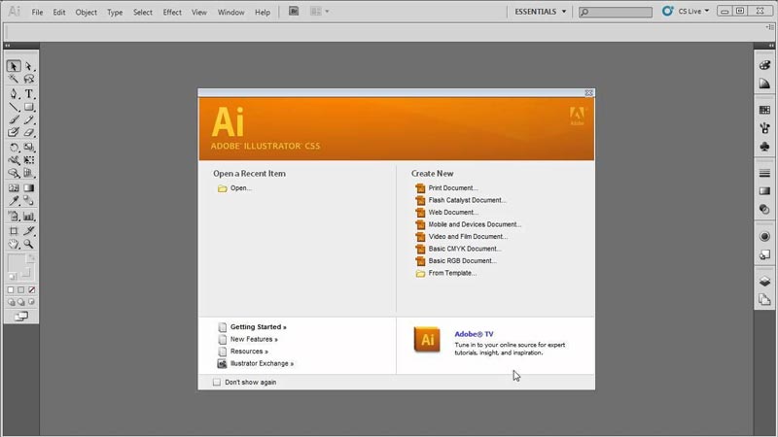This screenshot has width=778, height=437.
Task: Select the Lasso tool
Action: coord(29,79)
